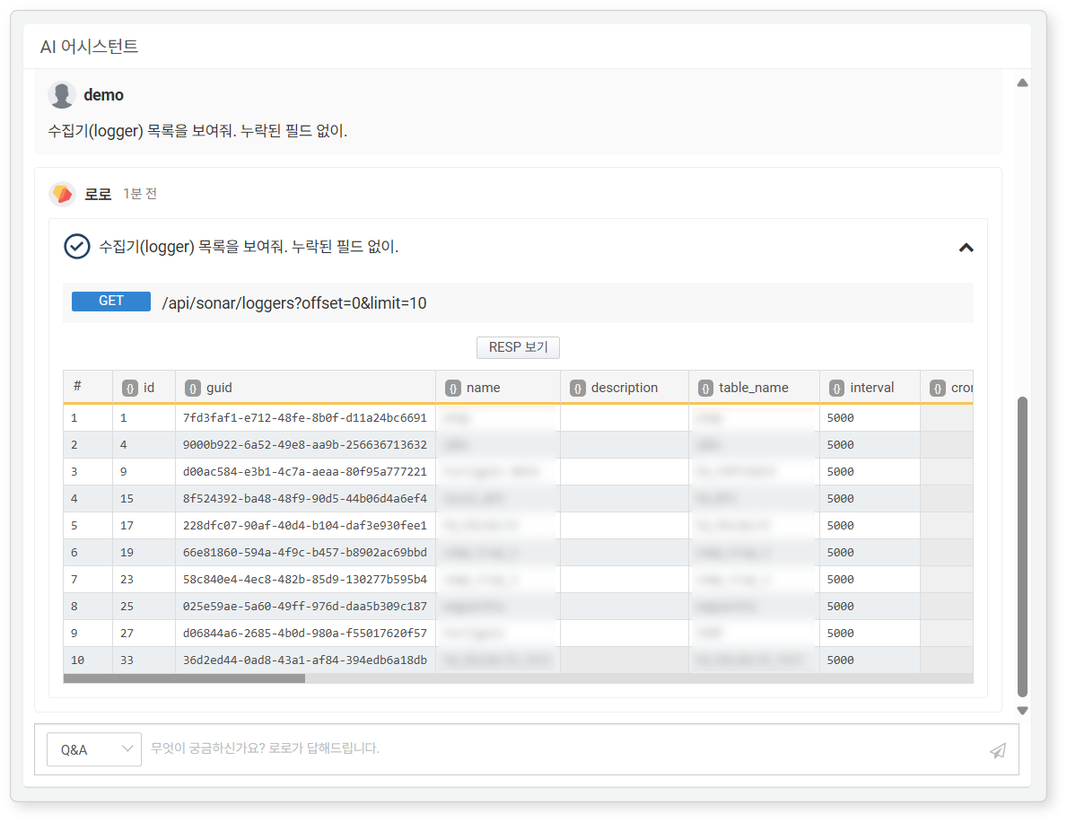Click the blue GET method badge

pyautogui.click(x=111, y=301)
